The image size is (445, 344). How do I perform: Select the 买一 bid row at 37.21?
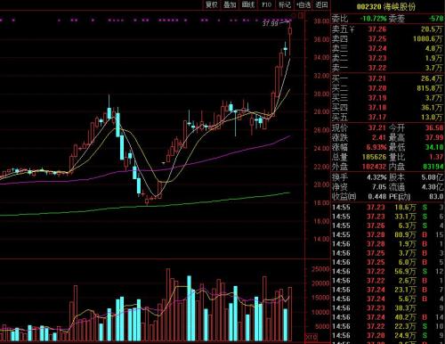tap(387, 78)
